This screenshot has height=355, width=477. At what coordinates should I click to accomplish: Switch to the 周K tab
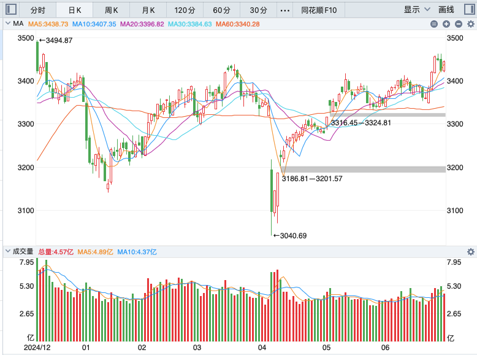112,10
